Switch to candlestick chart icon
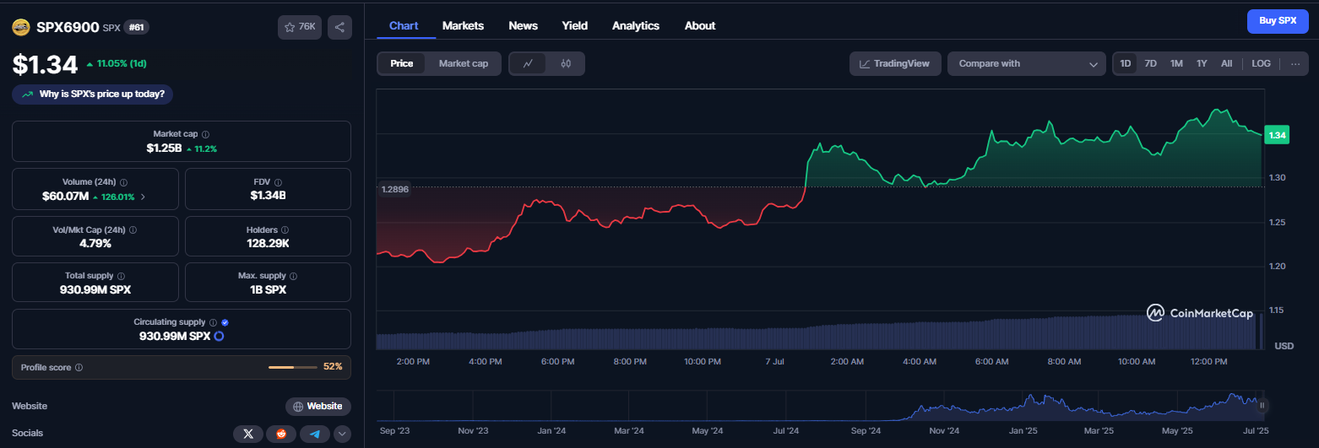 [x=566, y=63]
